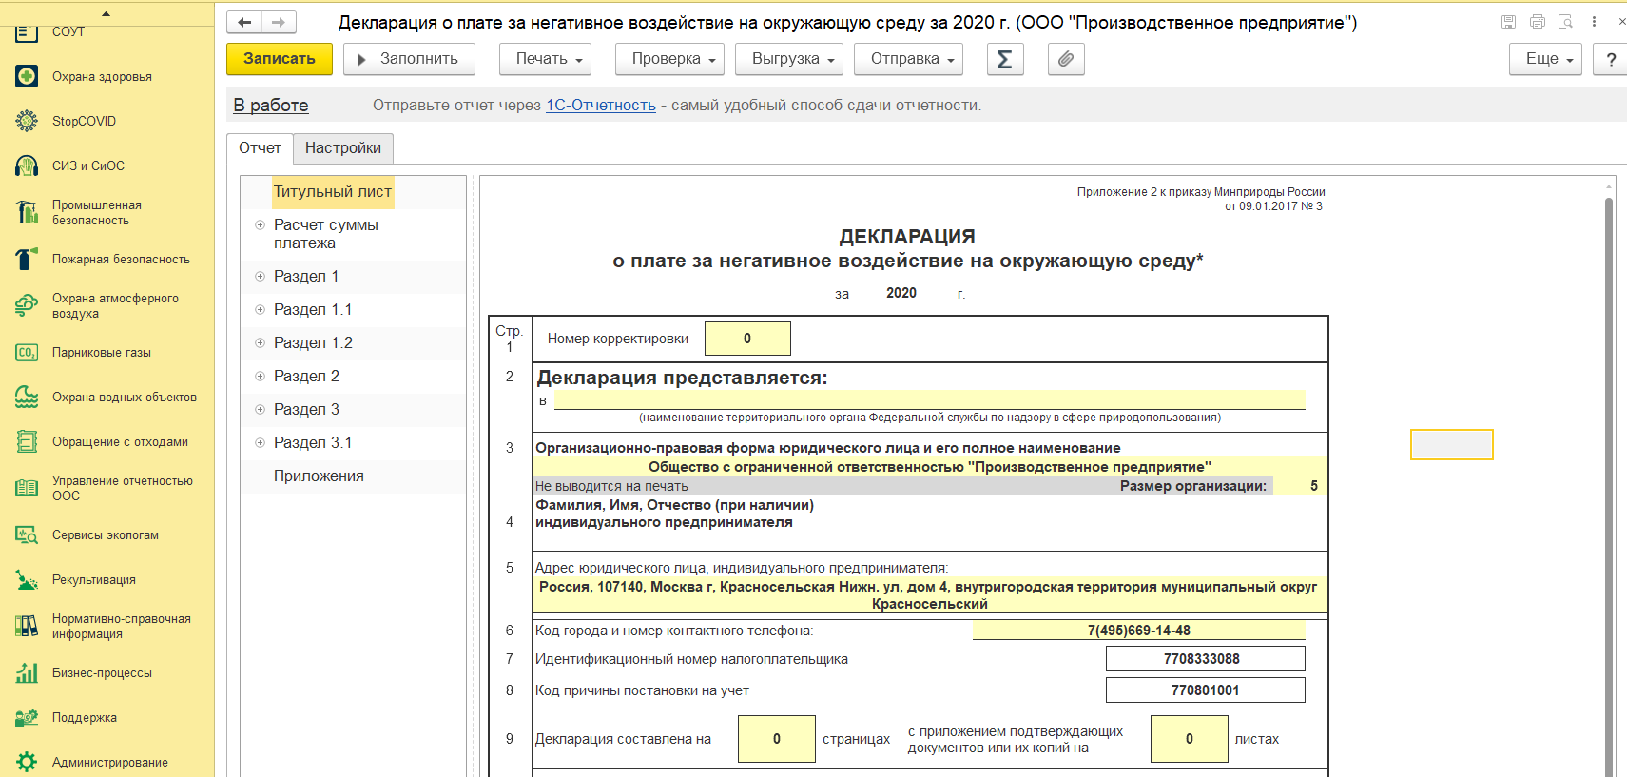The height and width of the screenshot is (777, 1627).
Task: Open the Выгрузка dropdown
Action: coord(789,59)
